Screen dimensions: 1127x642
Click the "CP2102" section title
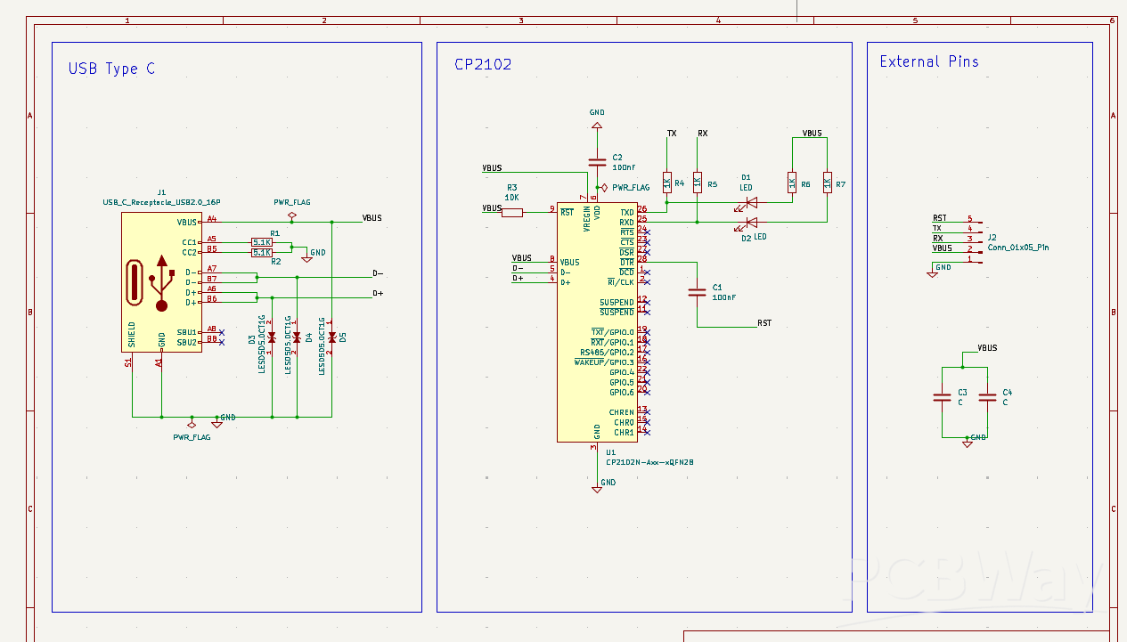[x=483, y=64]
